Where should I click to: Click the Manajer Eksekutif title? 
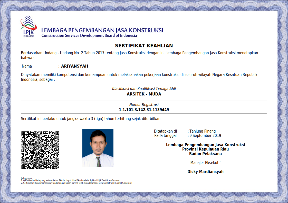205,163
